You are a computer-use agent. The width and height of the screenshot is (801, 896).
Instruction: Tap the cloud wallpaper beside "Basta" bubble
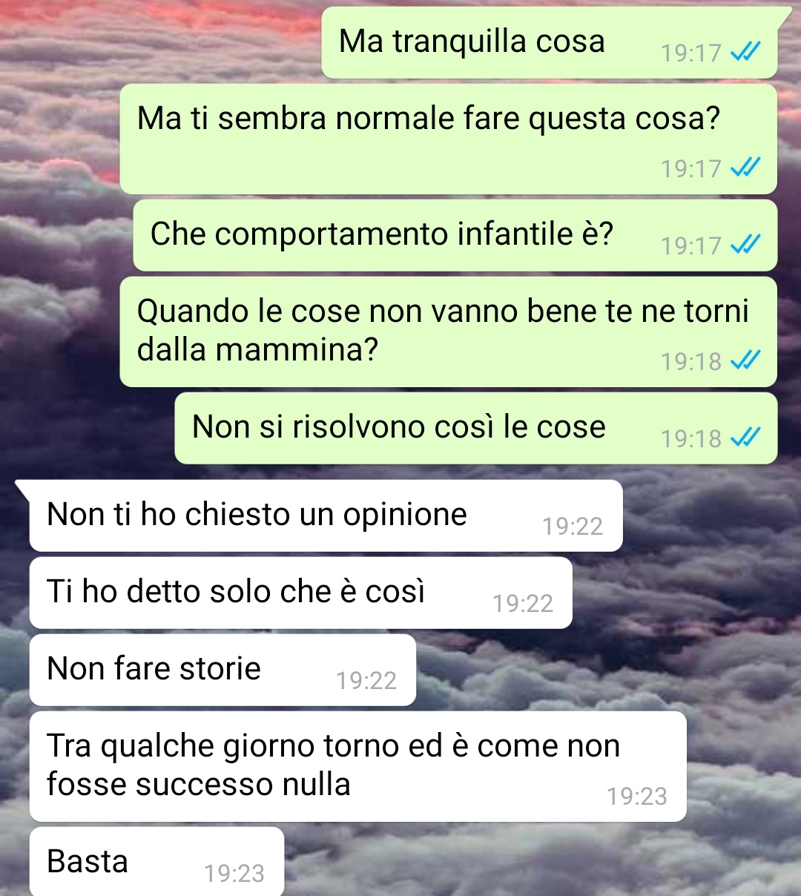[541, 862]
